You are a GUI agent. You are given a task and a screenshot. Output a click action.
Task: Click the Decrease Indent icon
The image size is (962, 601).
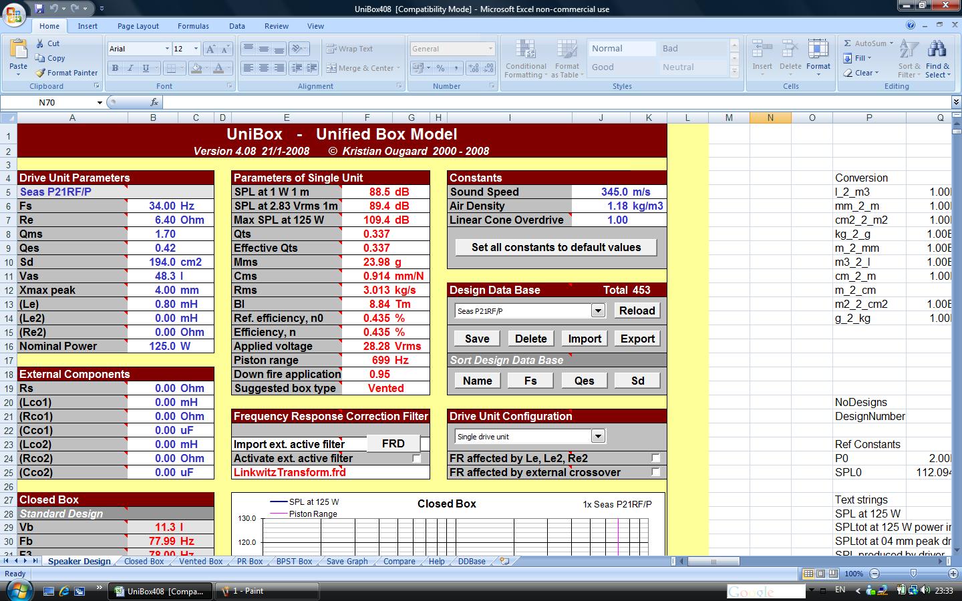click(x=297, y=68)
